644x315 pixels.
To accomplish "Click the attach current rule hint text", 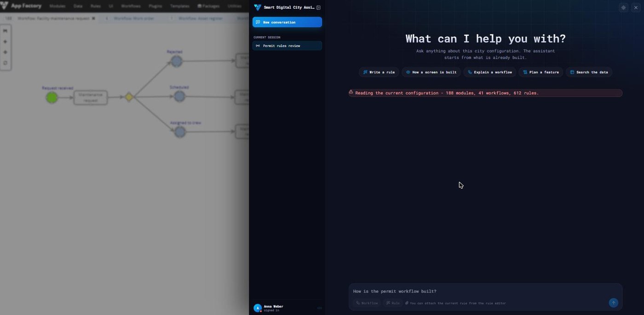I will pos(458,303).
